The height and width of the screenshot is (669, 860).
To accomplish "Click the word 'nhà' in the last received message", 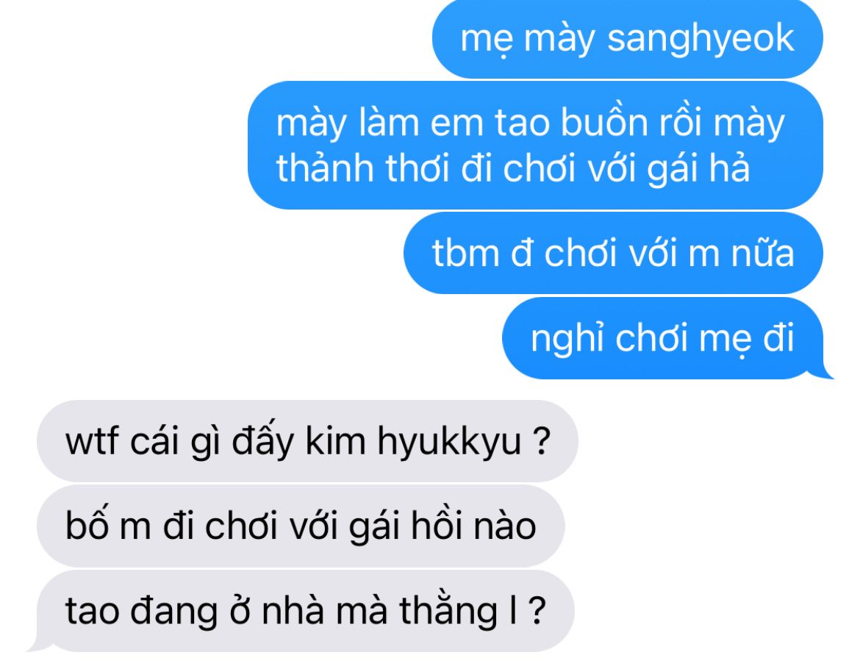I will pyautogui.click(x=293, y=610).
